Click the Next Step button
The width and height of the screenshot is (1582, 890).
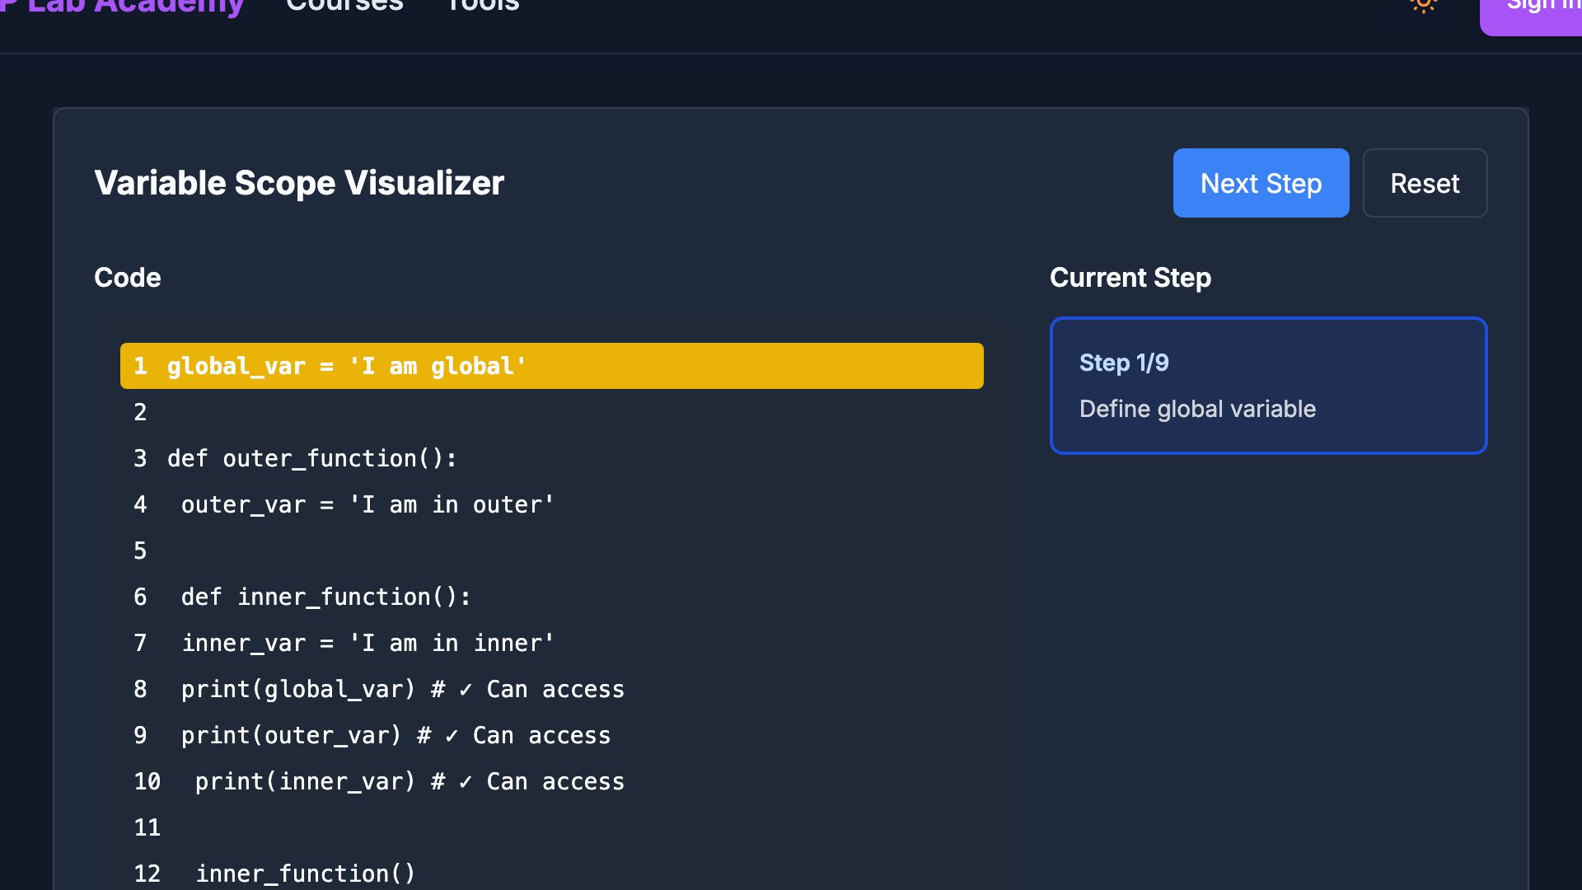[x=1261, y=183]
